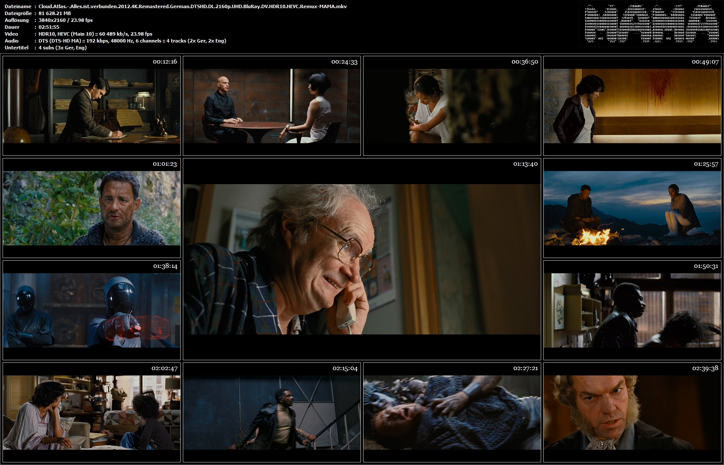Screen dimensions: 724x465
Task: Select the thumbnail at 01:01:23
Action: 91,208
